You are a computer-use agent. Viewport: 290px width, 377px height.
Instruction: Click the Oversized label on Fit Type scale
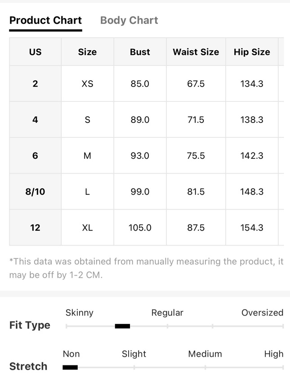click(x=262, y=312)
